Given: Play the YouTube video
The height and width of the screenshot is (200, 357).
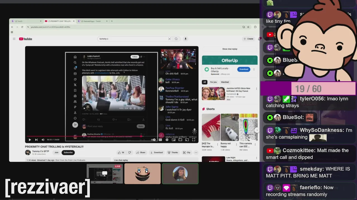Looking at the screenshot, I should point(30,140).
